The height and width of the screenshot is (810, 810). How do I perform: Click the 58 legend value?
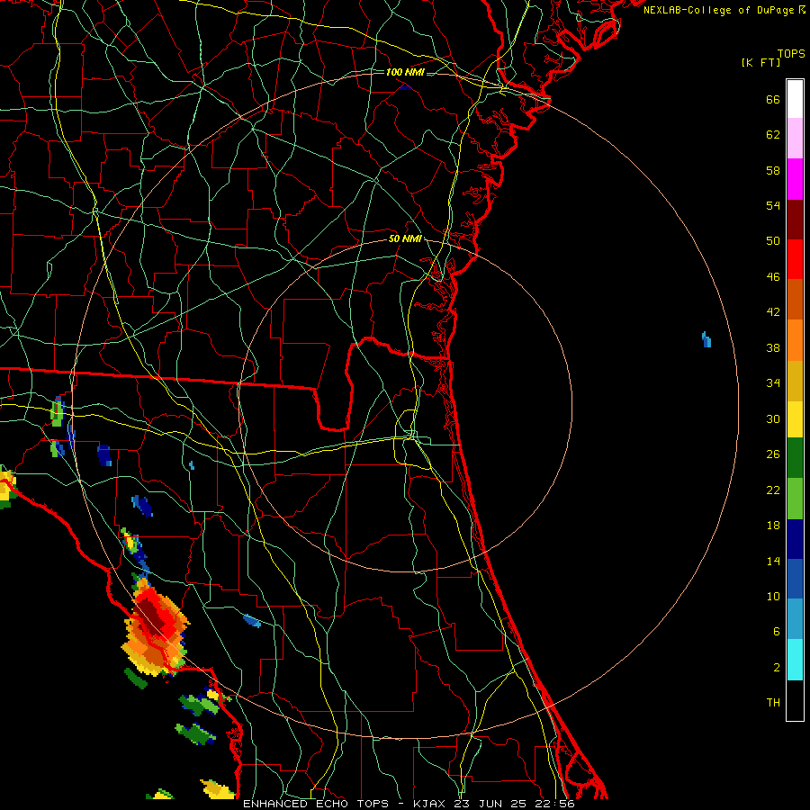tap(773, 170)
